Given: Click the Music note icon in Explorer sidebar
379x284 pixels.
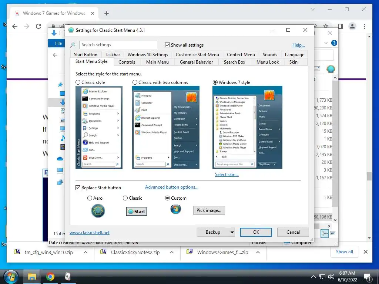Looking at the screenshot, I should (63, 138).
